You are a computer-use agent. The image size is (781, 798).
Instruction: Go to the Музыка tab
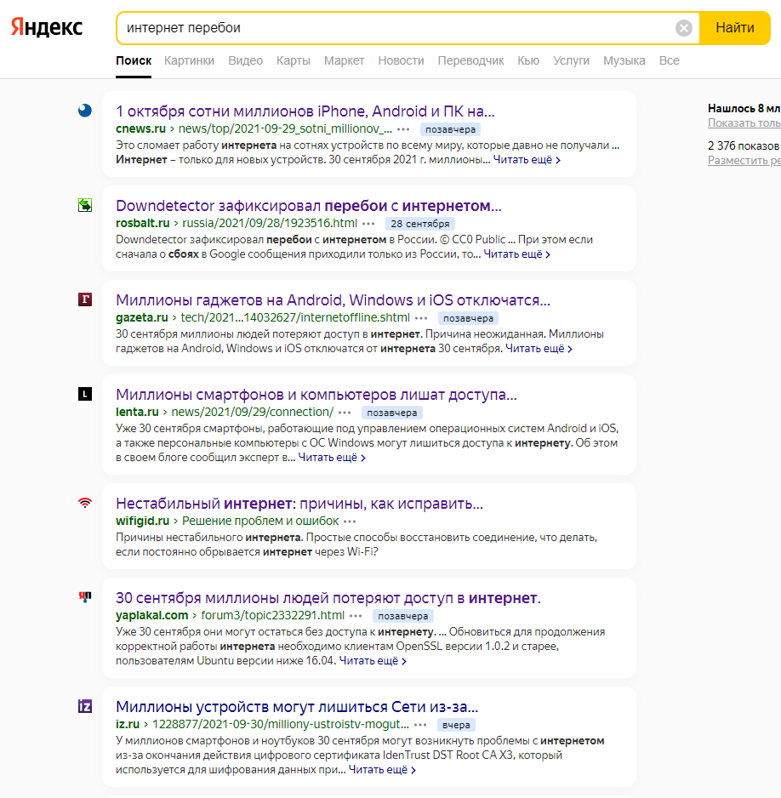[624, 60]
